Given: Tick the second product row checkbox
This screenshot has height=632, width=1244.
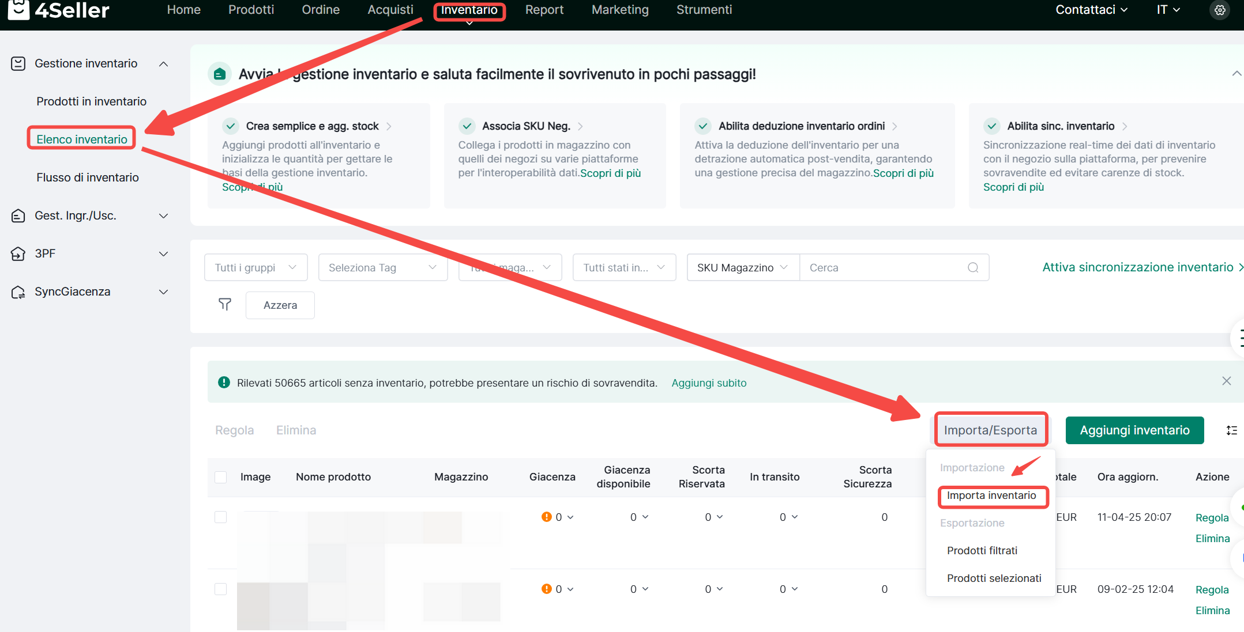Looking at the screenshot, I should (x=220, y=589).
